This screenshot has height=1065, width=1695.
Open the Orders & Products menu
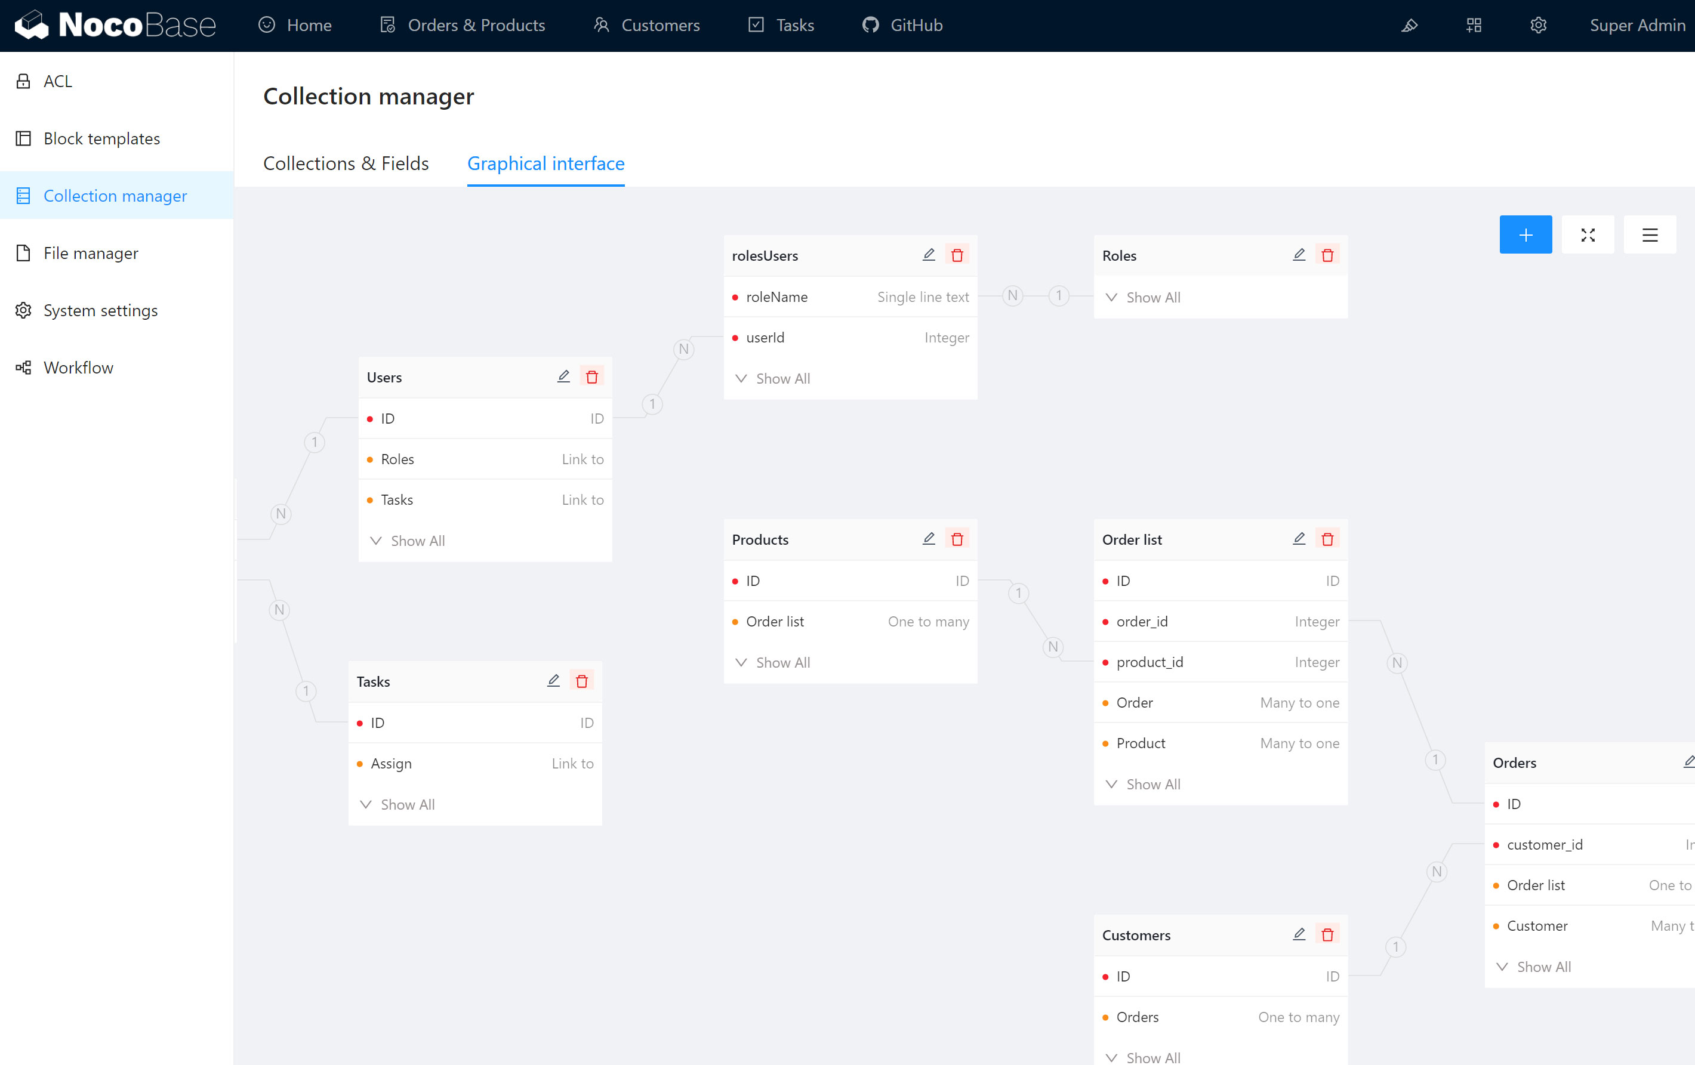463,25
